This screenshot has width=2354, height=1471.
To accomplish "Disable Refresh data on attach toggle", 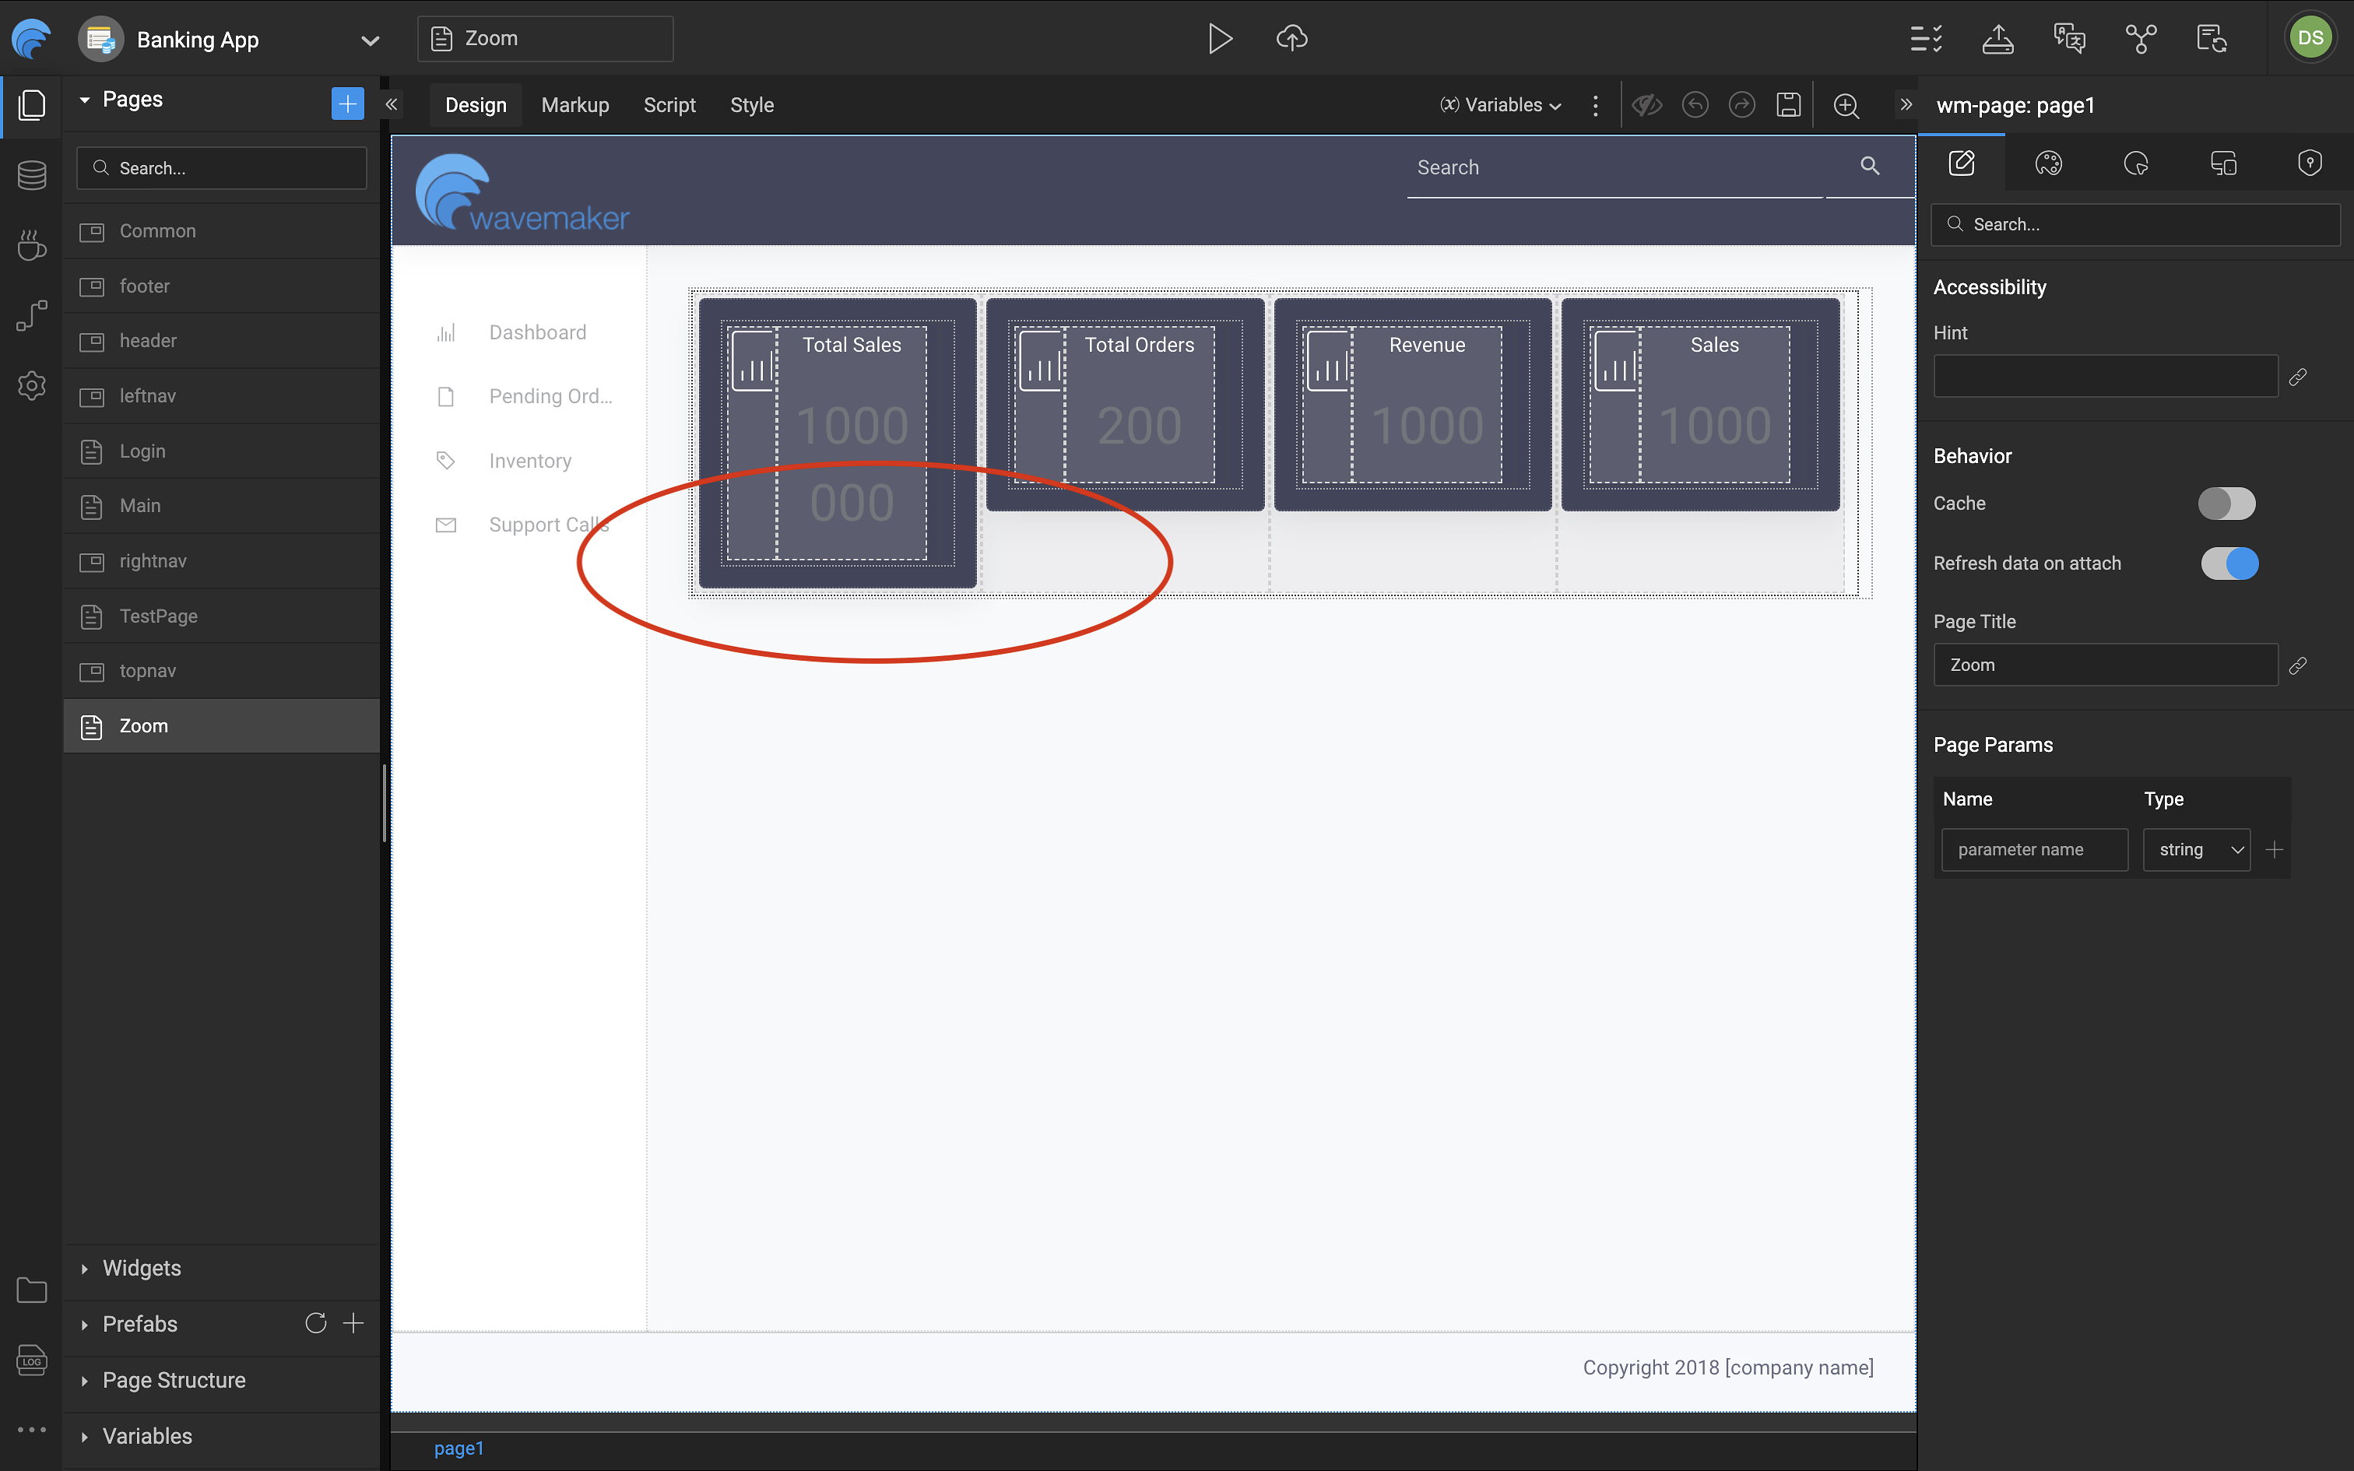I will (2229, 563).
